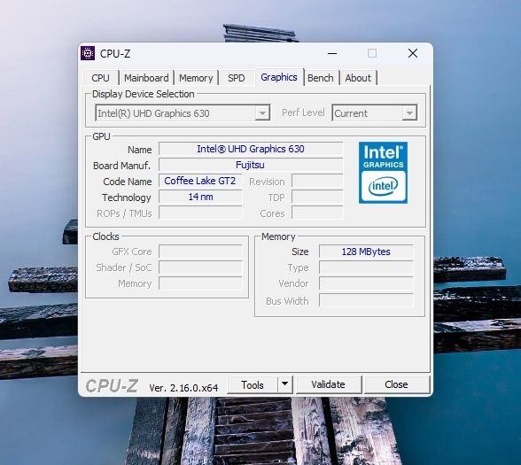Click the Close button at bottom

tap(396, 384)
